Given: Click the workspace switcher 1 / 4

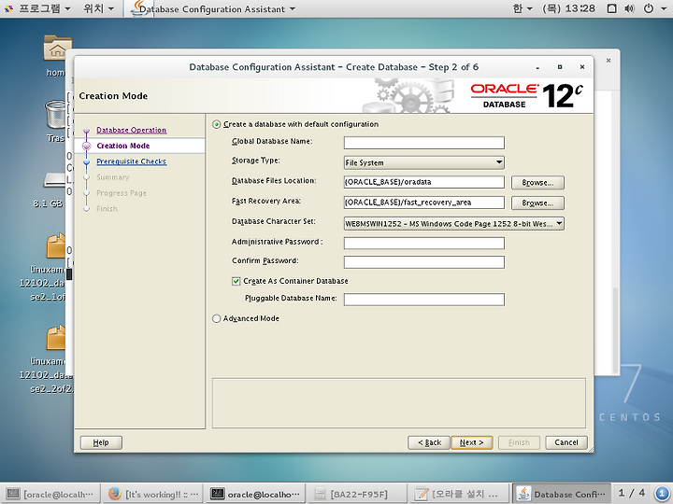Looking at the screenshot, I should [x=631, y=494].
